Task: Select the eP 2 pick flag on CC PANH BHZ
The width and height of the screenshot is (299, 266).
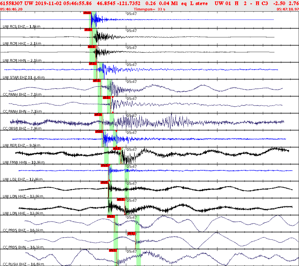Action: point(96,80)
